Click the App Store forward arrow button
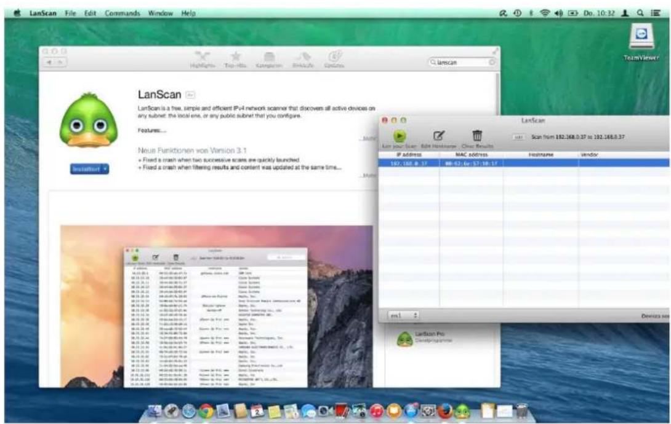This screenshot has width=671, height=424. 60,62
